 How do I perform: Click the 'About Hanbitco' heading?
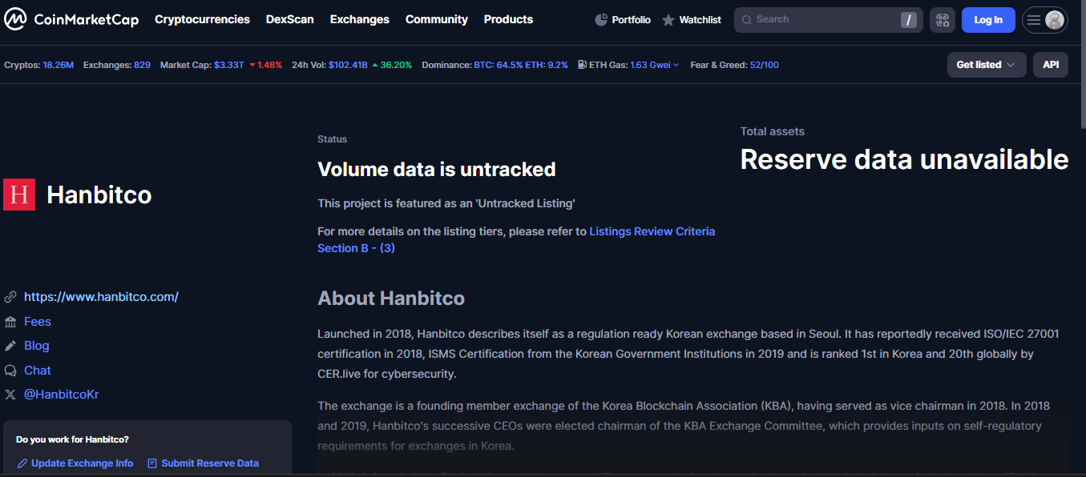391,299
